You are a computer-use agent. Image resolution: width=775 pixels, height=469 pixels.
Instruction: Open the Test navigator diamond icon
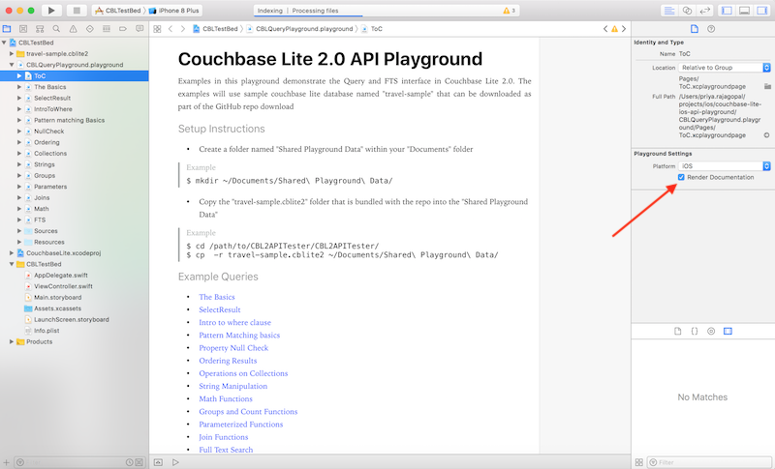click(89, 29)
